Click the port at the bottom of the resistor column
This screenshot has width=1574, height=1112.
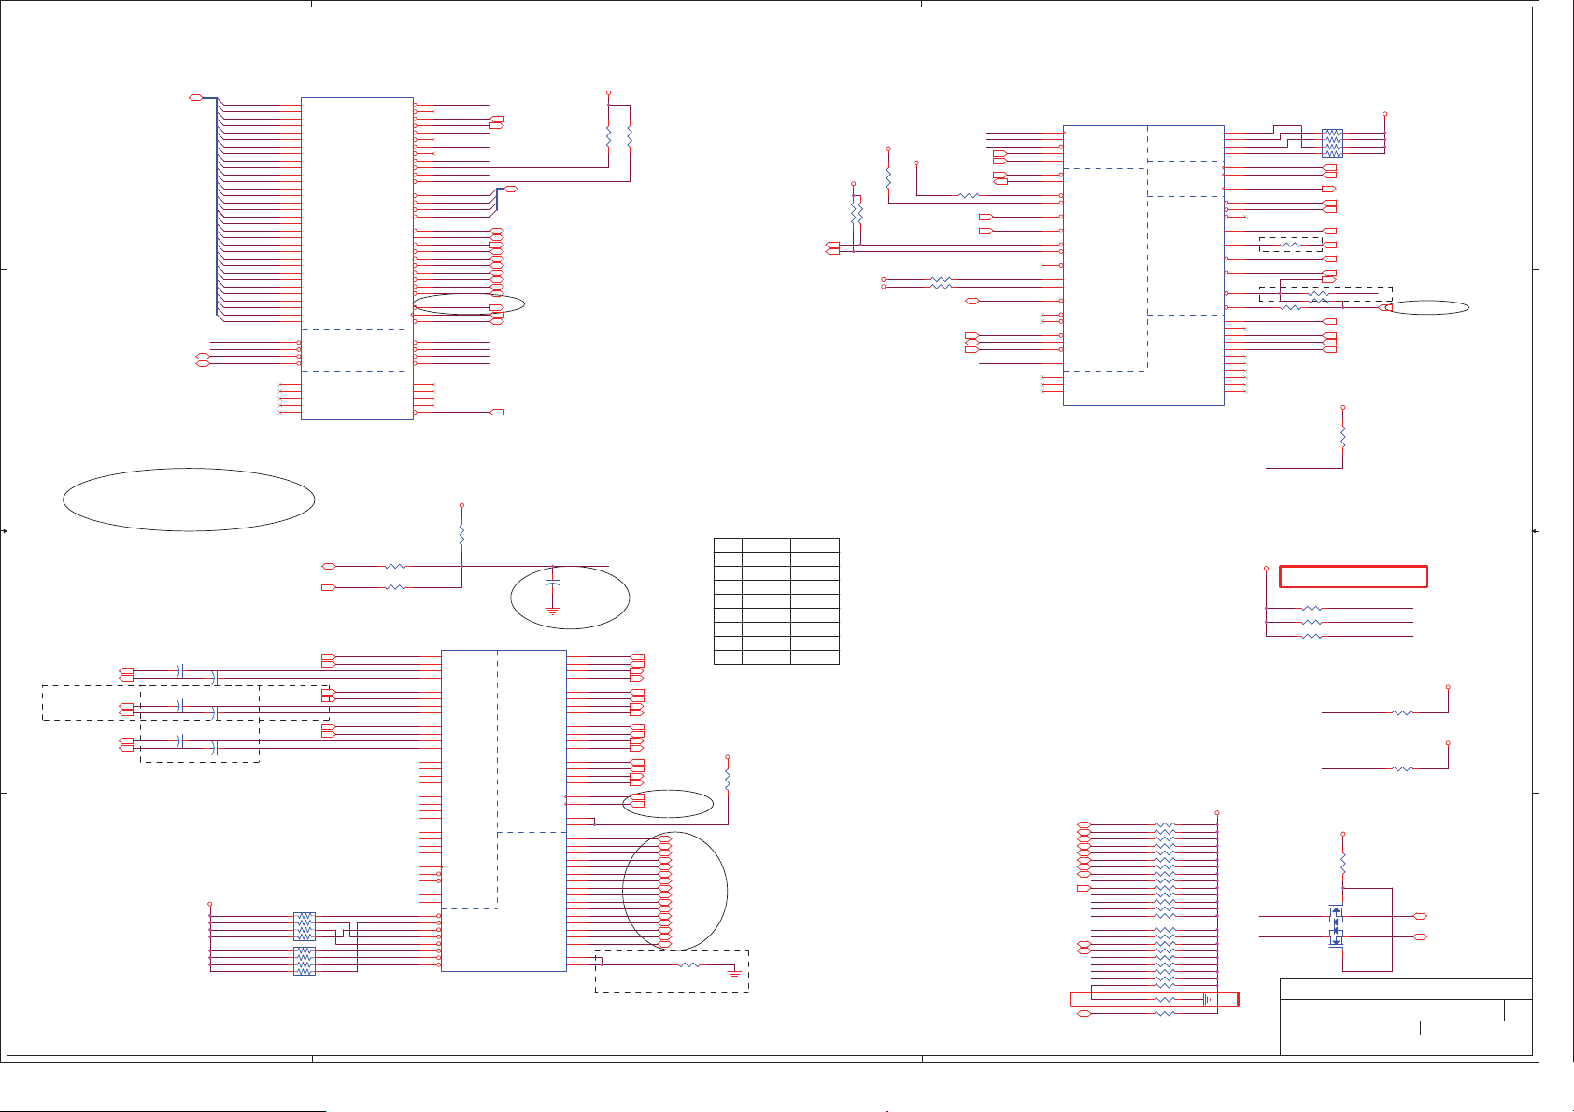[1084, 1013]
